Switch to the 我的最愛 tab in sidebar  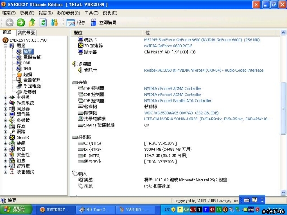click(x=26, y=33)
